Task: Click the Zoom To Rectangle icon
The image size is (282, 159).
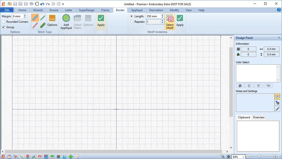Action: pos(223,157)
